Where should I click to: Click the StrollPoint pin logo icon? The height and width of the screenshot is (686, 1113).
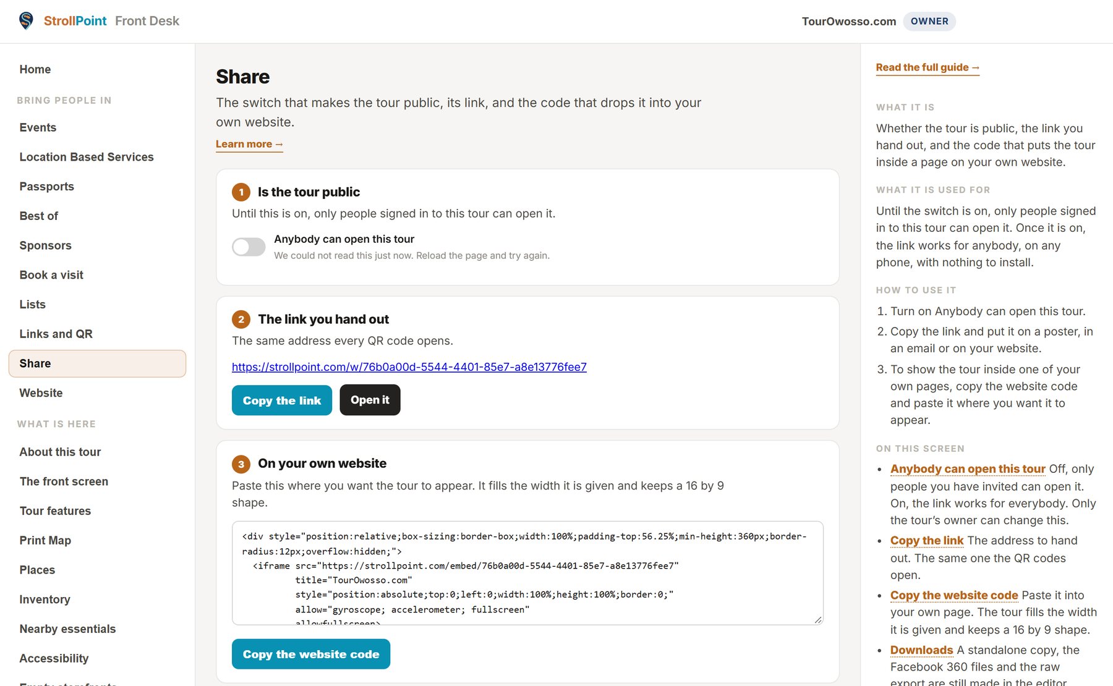pyautogui.click(x=26, y=21)
